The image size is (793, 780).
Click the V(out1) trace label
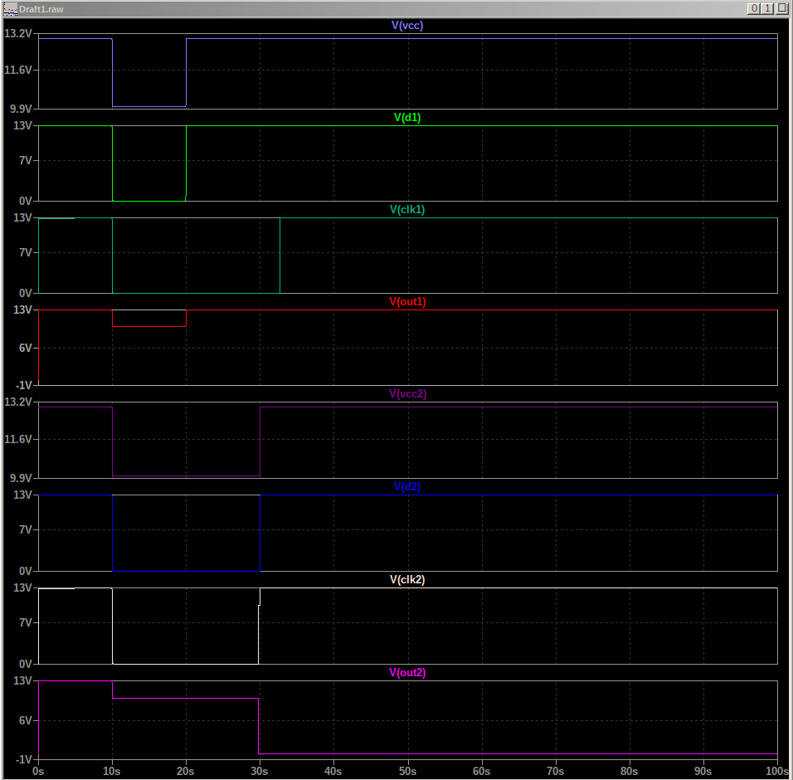tap(407, 301)
